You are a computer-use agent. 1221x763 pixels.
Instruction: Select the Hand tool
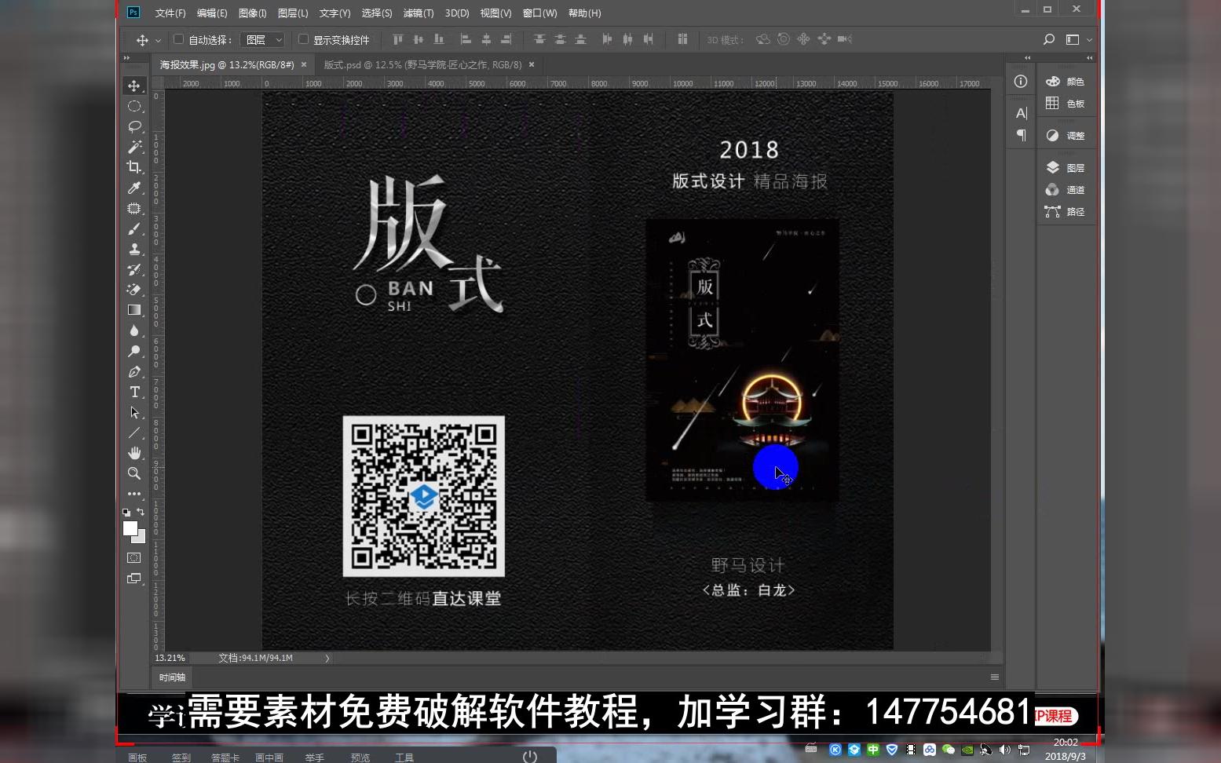[x=134, y=453]
